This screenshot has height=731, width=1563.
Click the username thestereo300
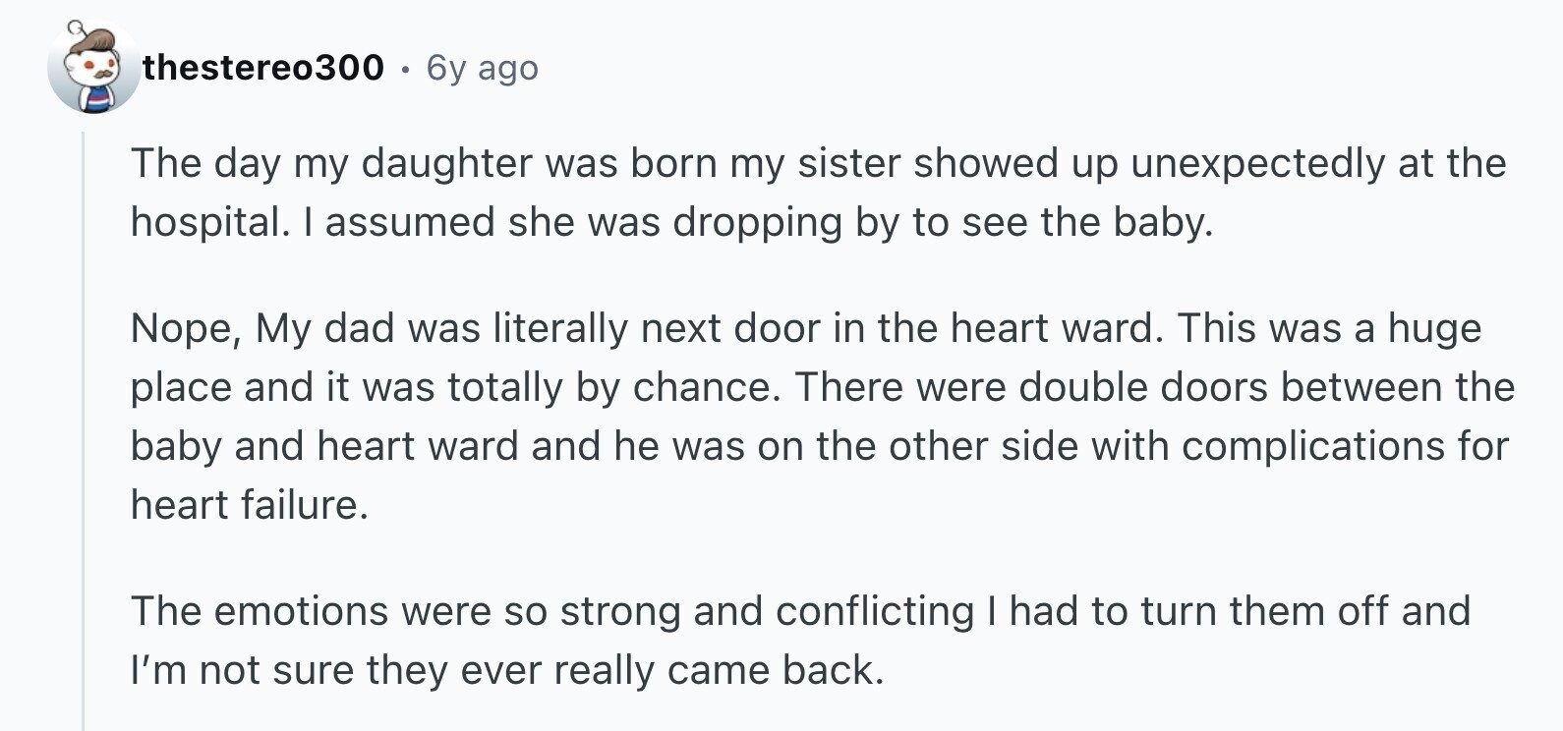coord(263,67)
